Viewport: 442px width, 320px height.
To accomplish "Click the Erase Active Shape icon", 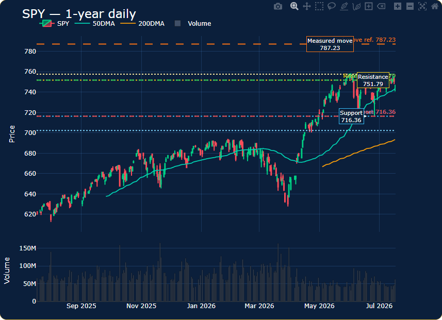I will click(x=381, y=6).
